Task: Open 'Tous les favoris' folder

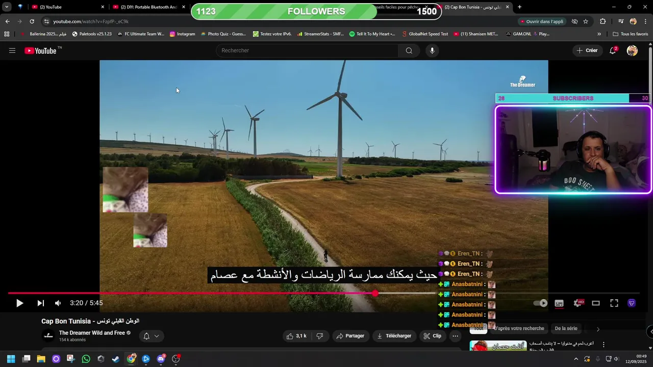Action: coord(630,34)
